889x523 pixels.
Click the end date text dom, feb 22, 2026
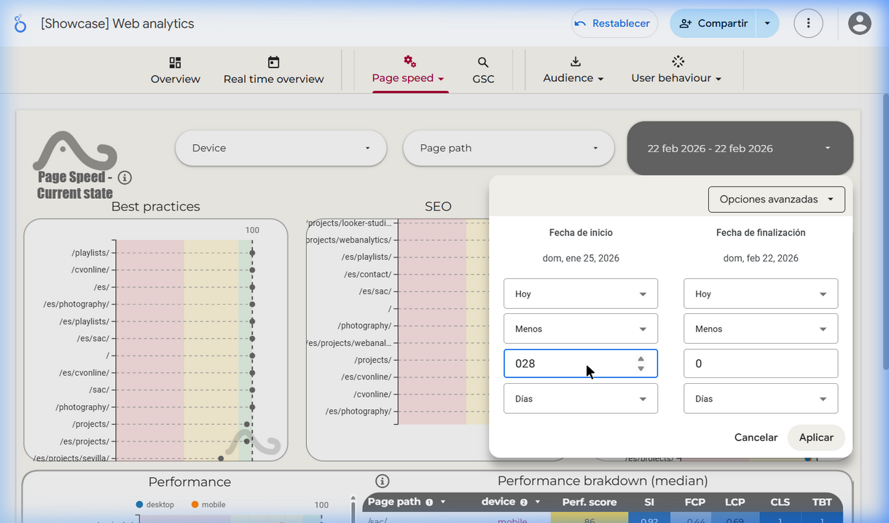[x=761, y=258]
